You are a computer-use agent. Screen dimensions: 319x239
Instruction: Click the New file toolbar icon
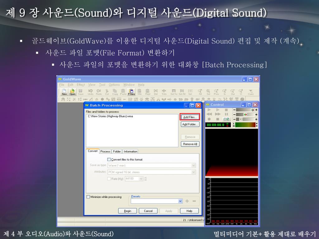[x=64, y=92]
